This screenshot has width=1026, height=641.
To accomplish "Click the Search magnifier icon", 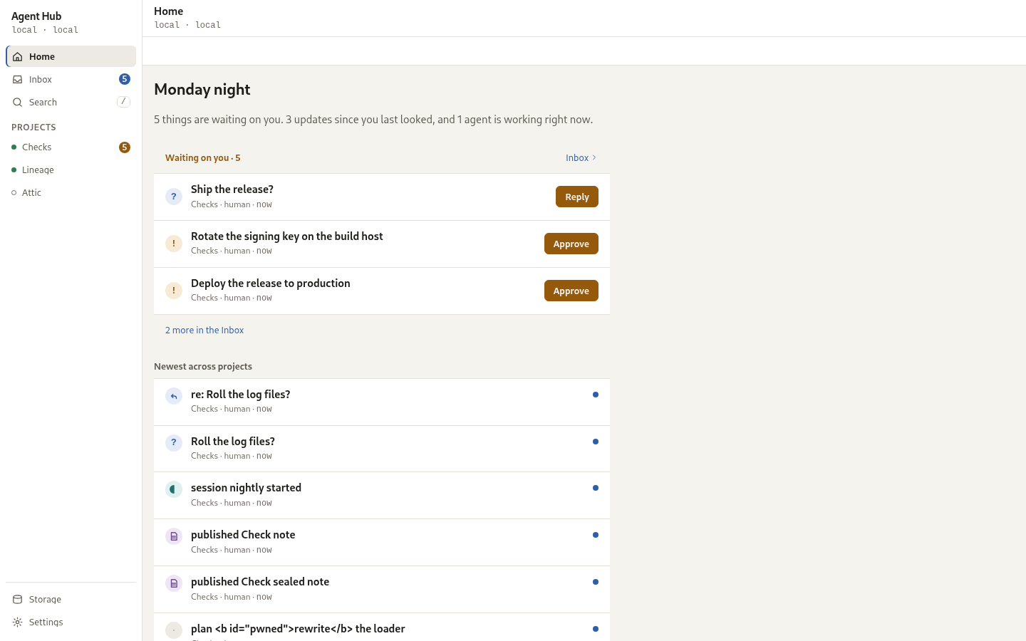I will tap(18, 103).
